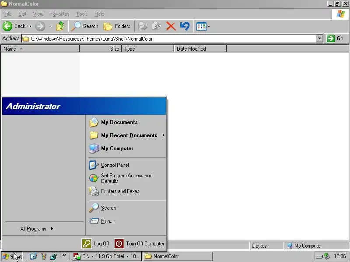This screenshot has height=262, width=350.
Task: Open Control Panel from Start menu
Action: click(x=126, y=165)
